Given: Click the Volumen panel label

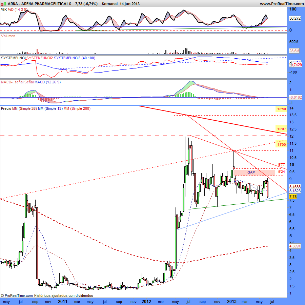Looking at the screenshot, I should coord(8,36).
